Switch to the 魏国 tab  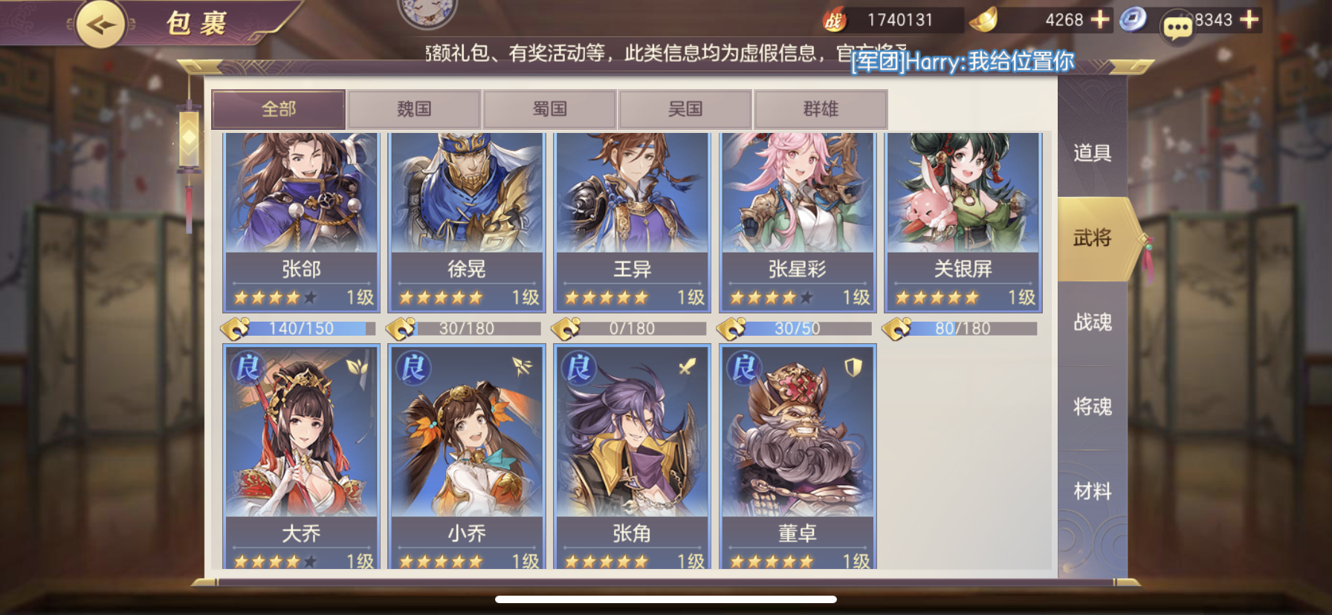click(x=414, y=109)
